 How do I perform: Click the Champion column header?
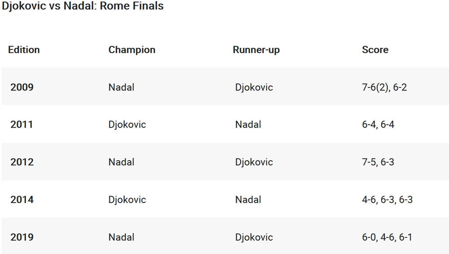pos(132,50)
